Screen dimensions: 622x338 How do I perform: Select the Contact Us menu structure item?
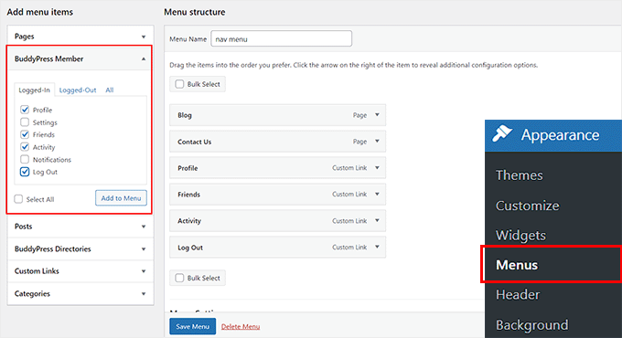tap(277, 142)
